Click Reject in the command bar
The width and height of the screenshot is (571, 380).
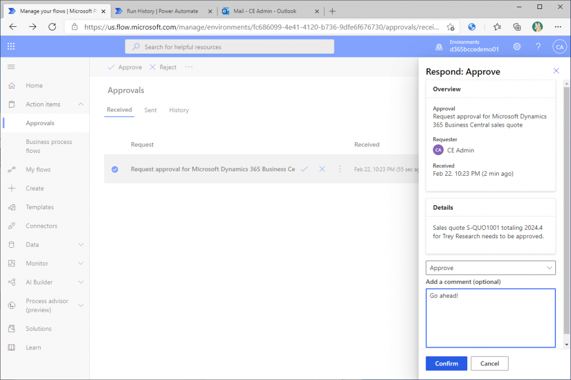163,67
